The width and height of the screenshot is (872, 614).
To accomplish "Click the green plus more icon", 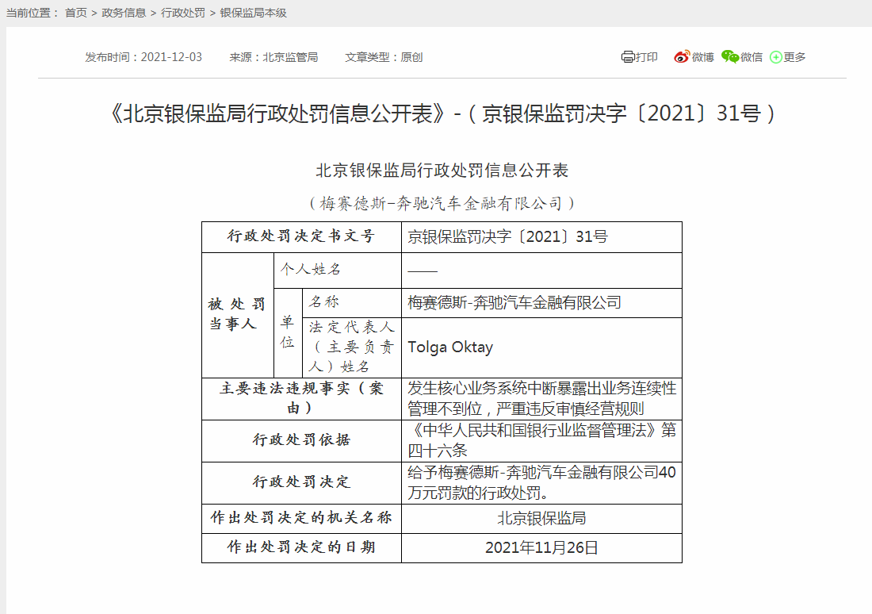I will 776,57.
